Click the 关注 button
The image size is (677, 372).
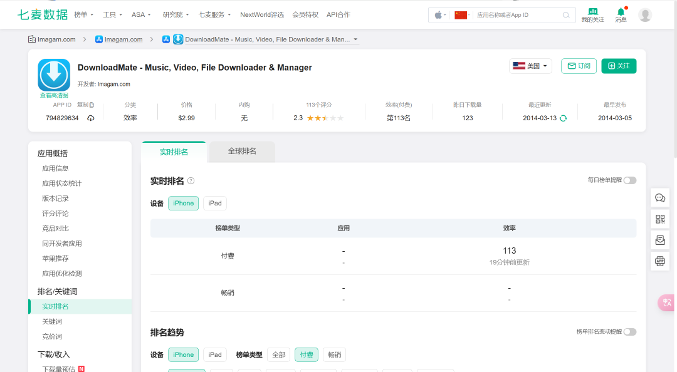[x=619, y=66]
